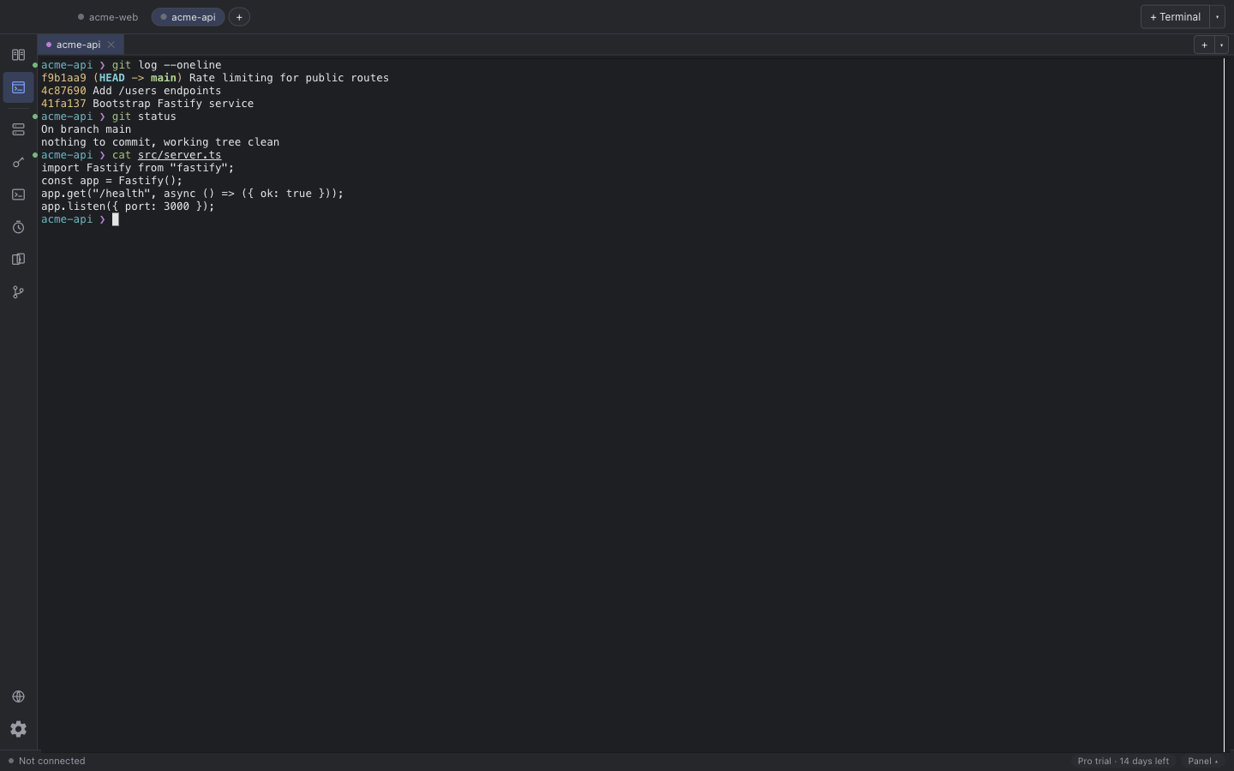The width and height of the screenshot is (1234, 771).
Task: Open the settings gear icon
Action: [x=18, y=729]
